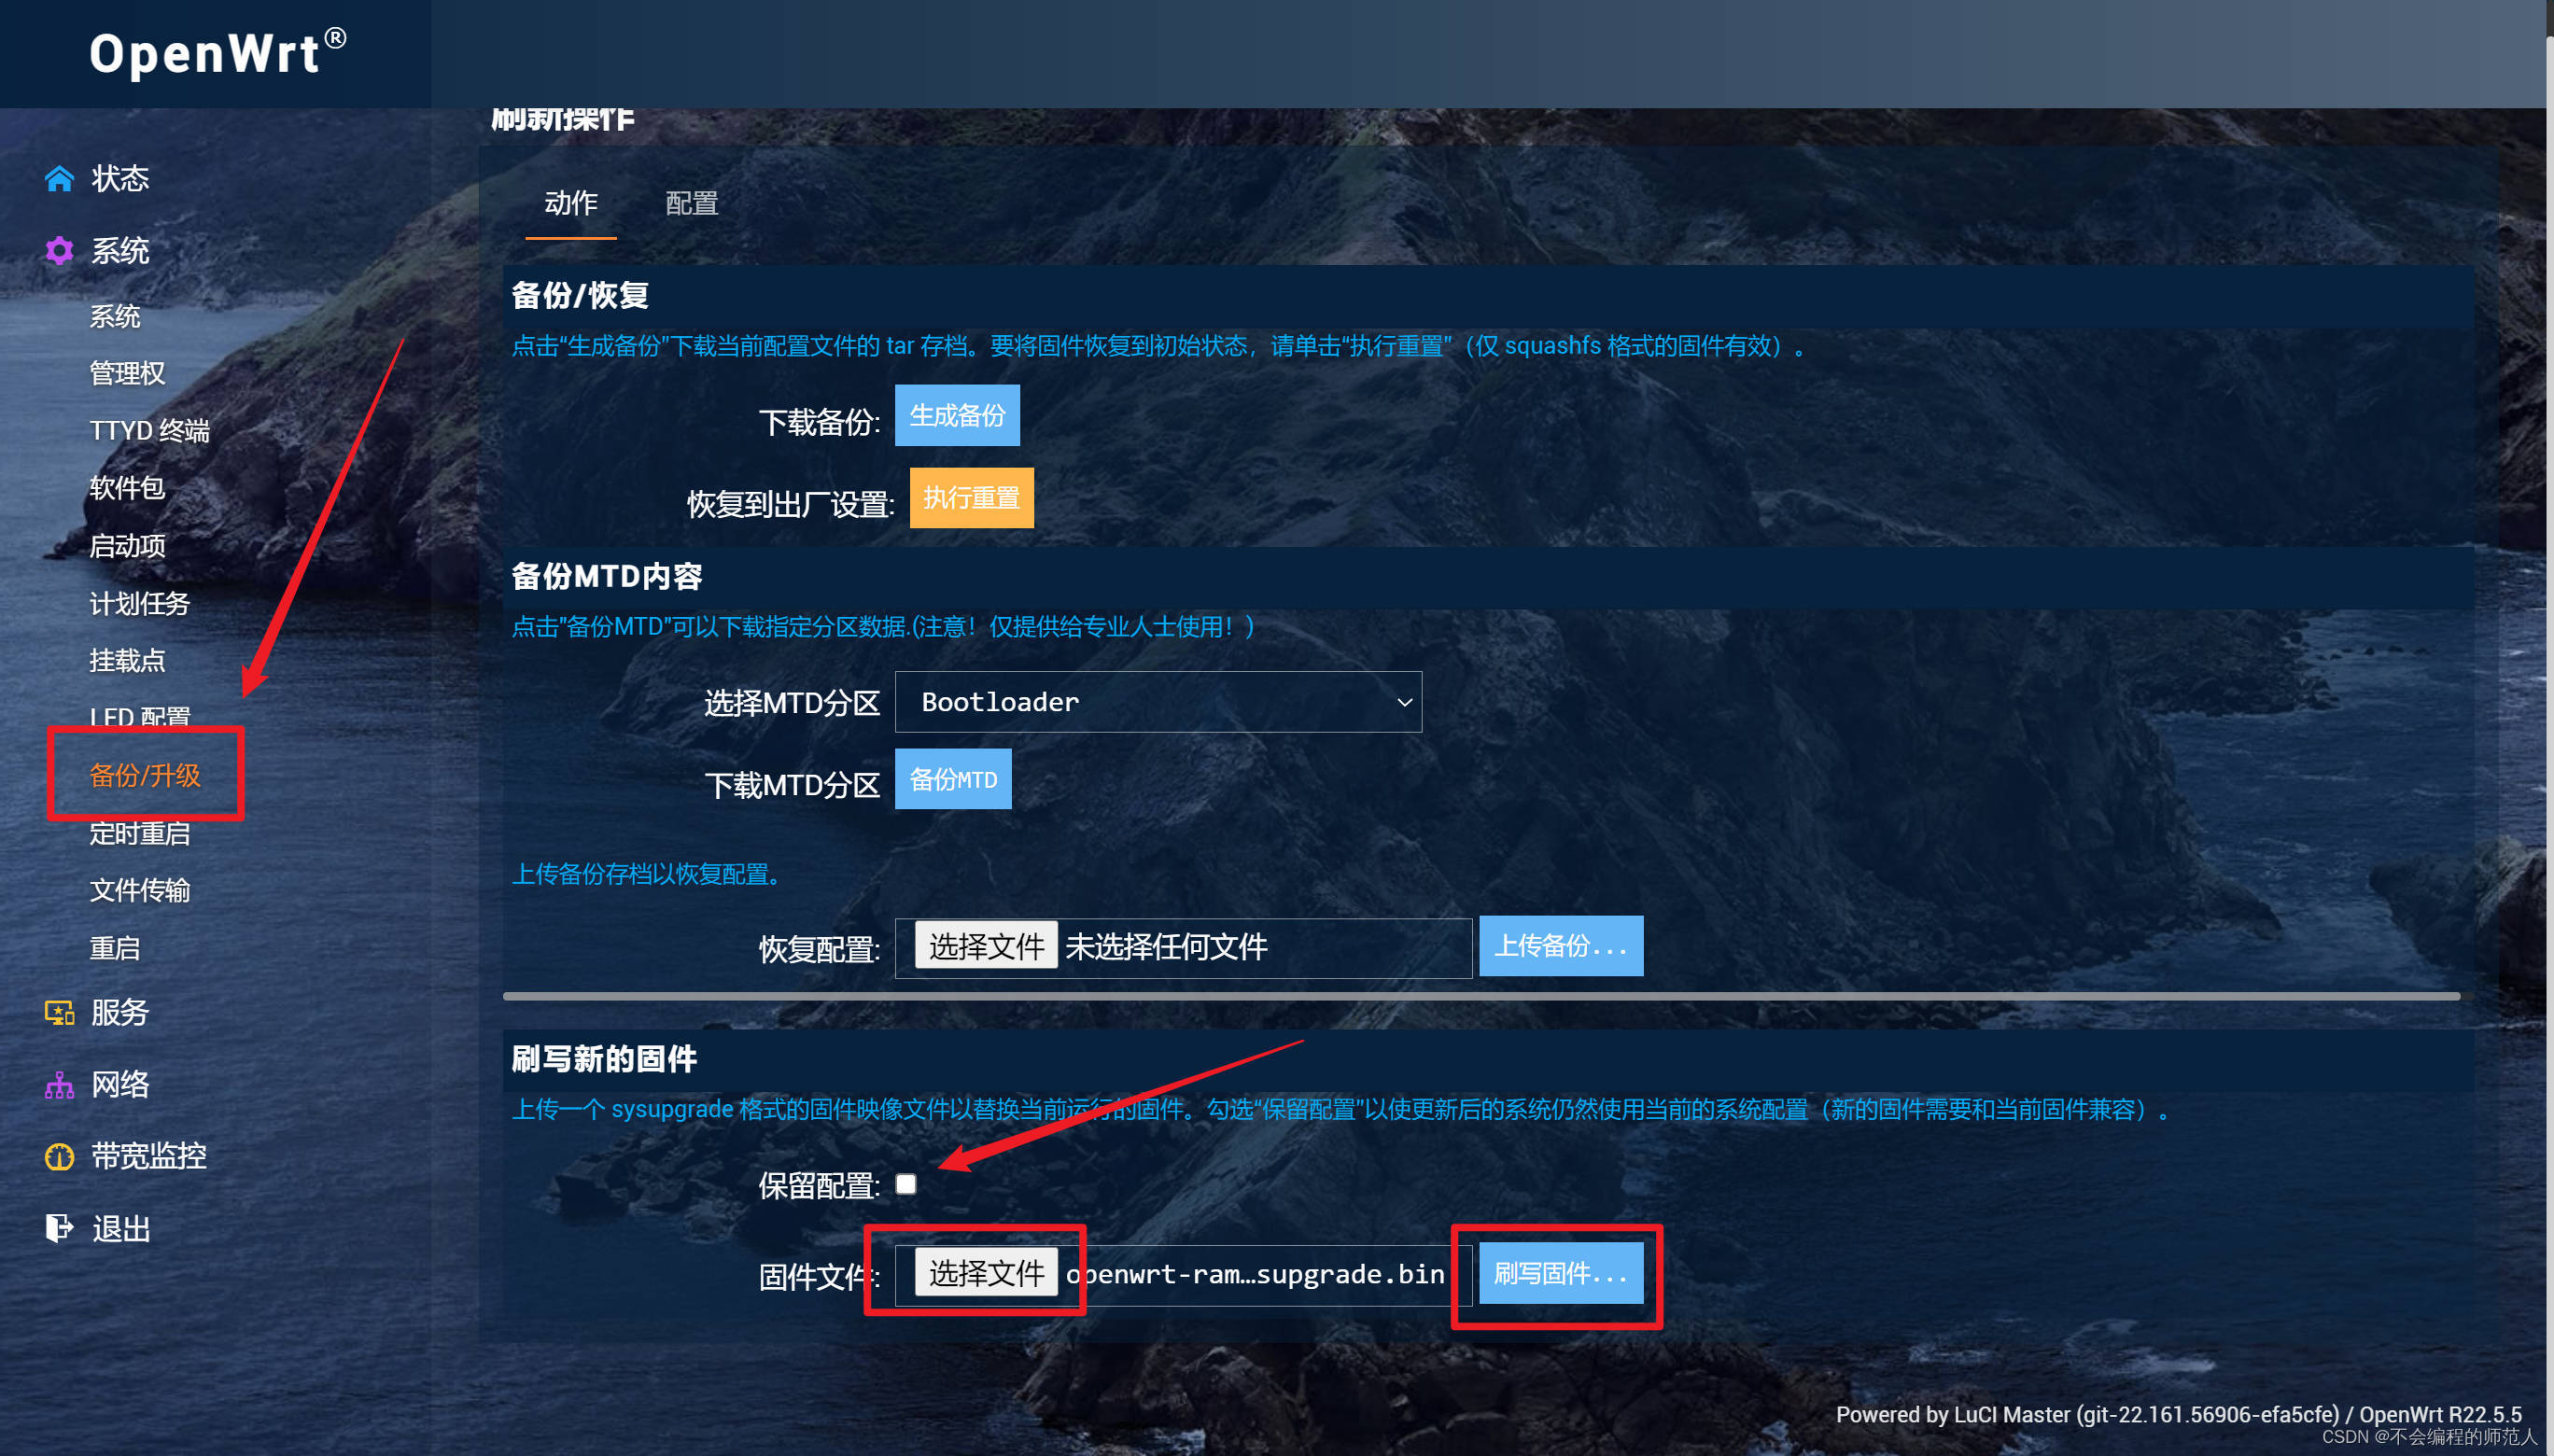Click the 状态 home icon

(59, 178)
